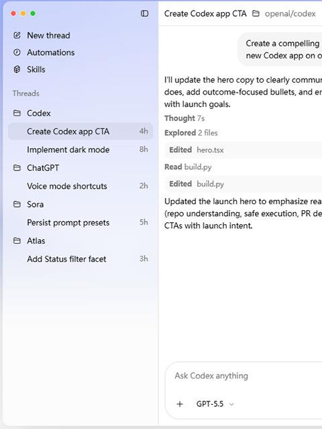Open the Implement dark mode thread

(80, 150)
